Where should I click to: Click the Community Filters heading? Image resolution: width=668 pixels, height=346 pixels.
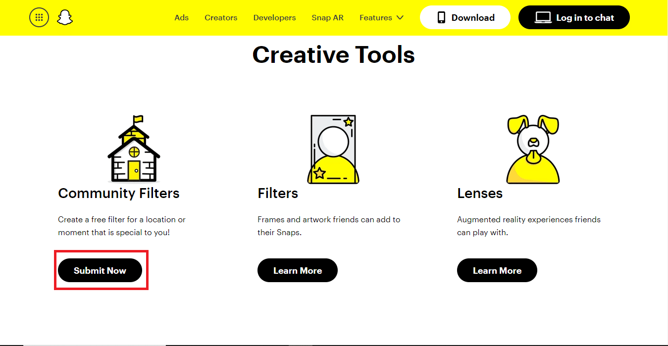[119, 193]
